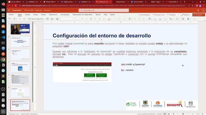The height and width of the screenshot is (115, 206).
Task: Open the Archivo menu
Action: pyautogui.click(x=11, y=15)
